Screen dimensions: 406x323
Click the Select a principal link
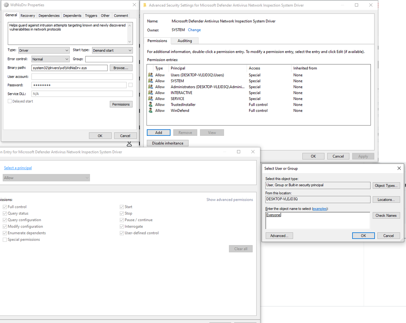pos(18,168)
